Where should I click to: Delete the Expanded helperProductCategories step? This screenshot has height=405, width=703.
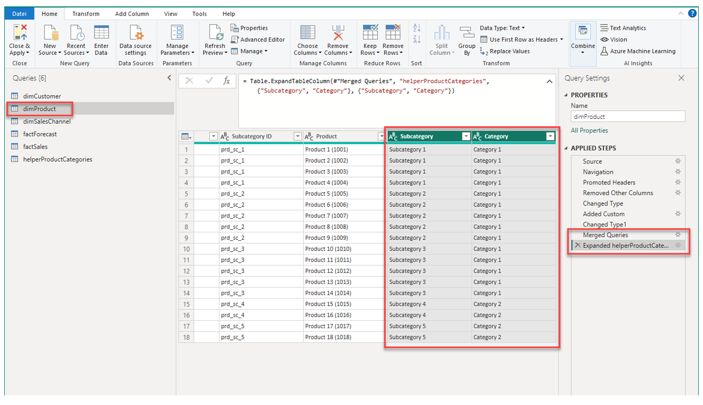click(578, 246)
